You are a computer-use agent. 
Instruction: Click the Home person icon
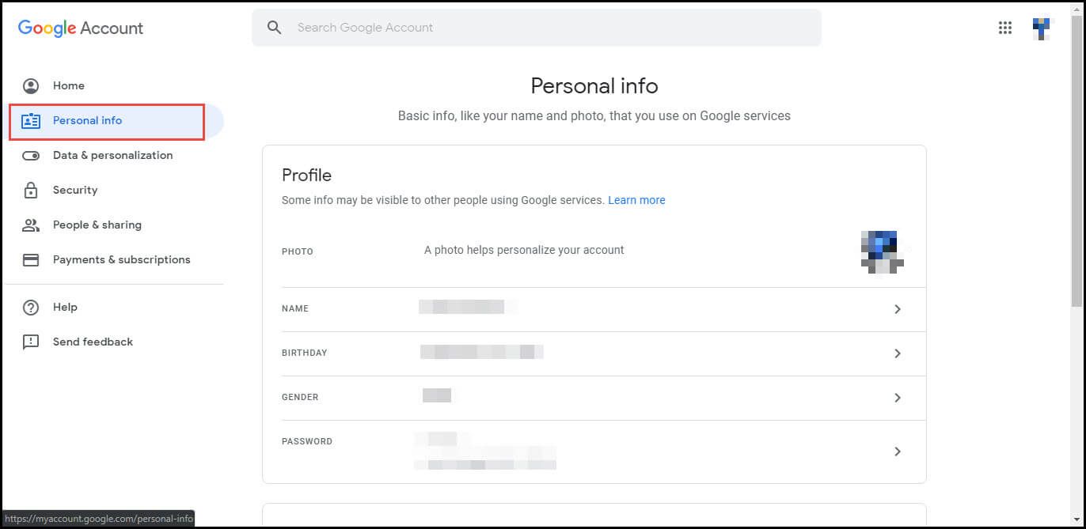31,86
